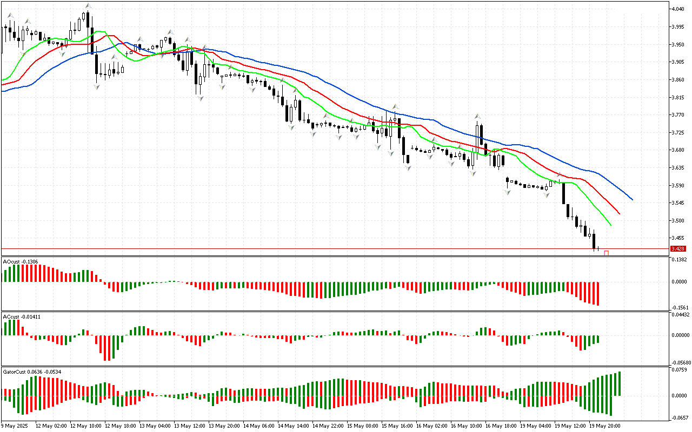Click the -0.05680 value on ACcust scale
Image resolution: width=692 pixels, height=432 pixels.
[680, 362]
